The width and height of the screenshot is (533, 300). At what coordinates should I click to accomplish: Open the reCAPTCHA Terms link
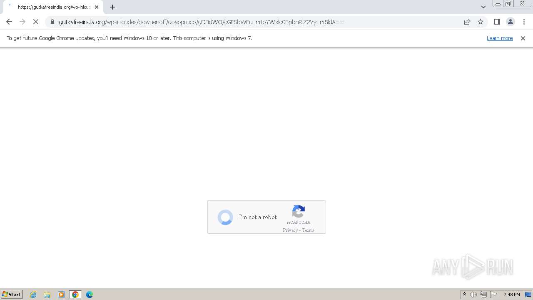tap(308, 230)
